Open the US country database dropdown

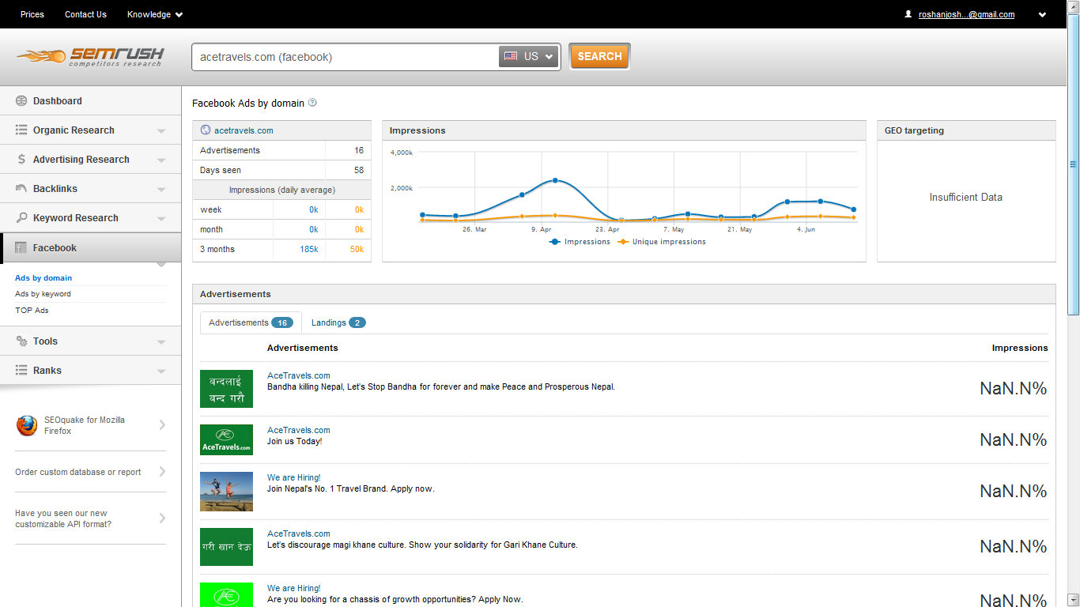(528, 56)
